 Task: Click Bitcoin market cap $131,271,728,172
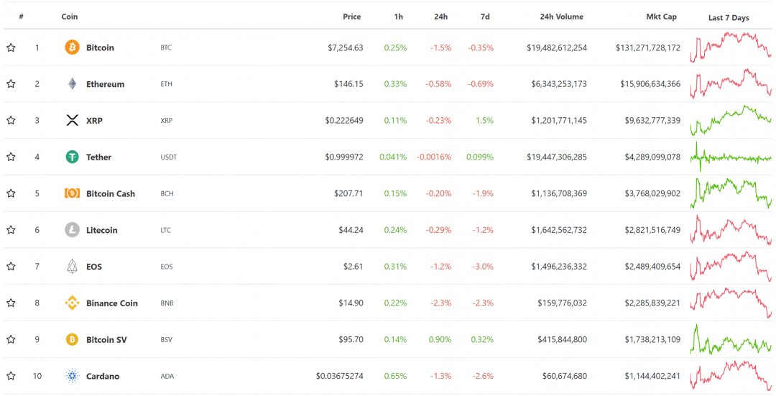(648, 47)
